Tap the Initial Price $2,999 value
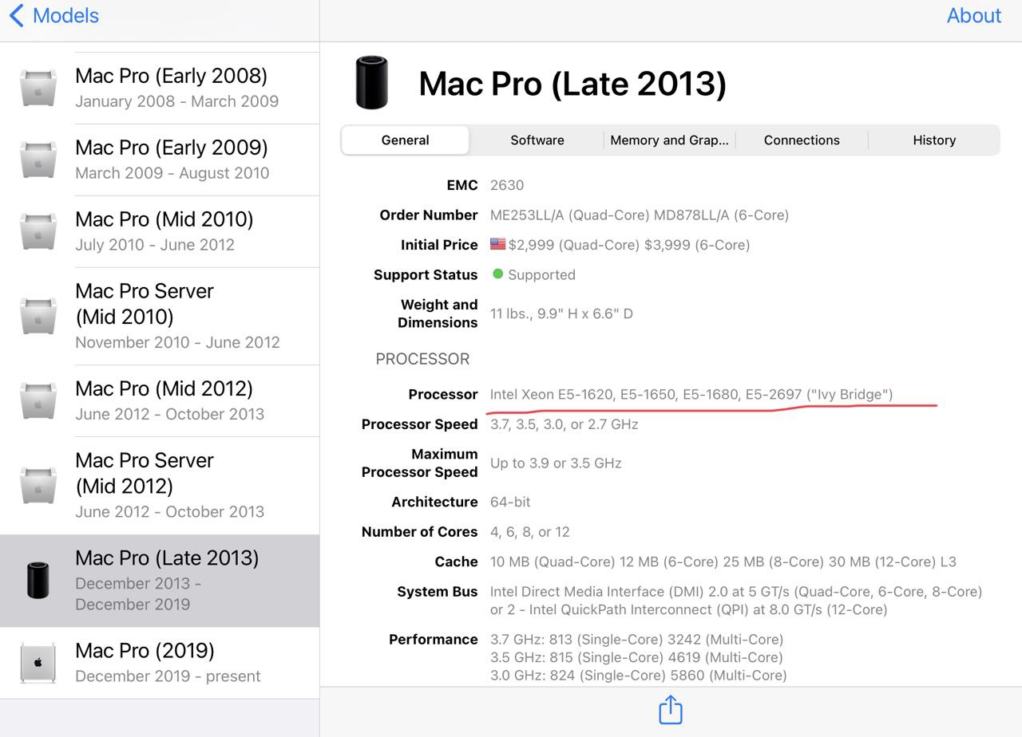 pos(629,245)
